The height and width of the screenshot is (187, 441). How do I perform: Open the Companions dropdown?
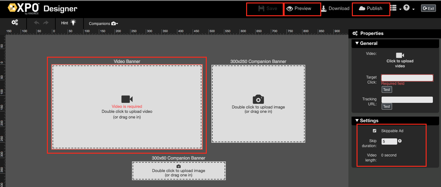103,23
